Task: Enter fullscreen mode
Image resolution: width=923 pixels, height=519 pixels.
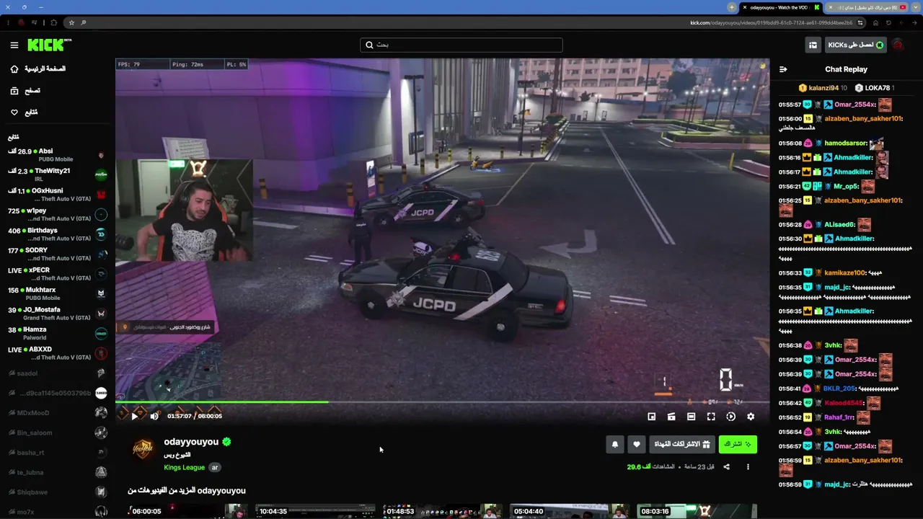Action: (x=711, y=417)
